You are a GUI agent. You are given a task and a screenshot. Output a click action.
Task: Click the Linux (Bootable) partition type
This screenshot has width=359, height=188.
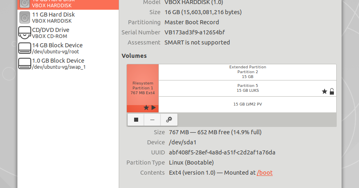click(191, 163)
